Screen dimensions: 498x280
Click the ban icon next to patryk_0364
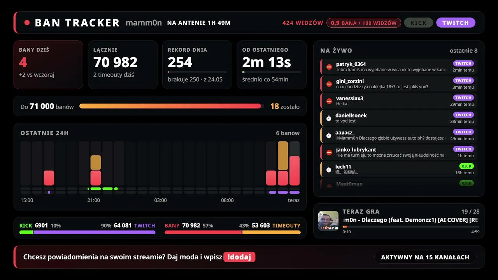(329, 67)
